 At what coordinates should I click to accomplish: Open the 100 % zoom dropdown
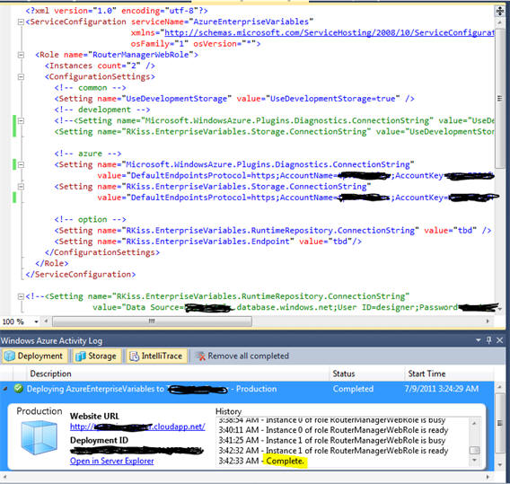click(x=36, y=321)
